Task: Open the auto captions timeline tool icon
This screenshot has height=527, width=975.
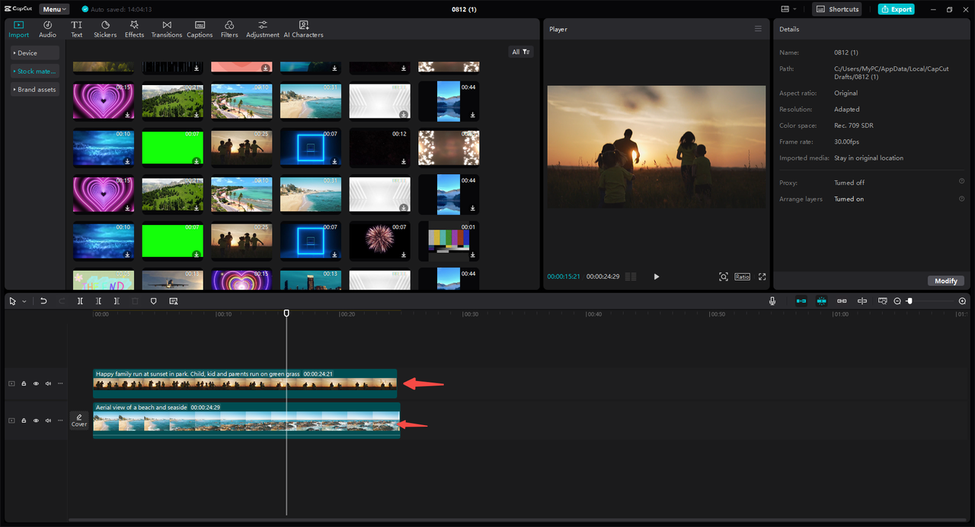Action: (174, 301)
